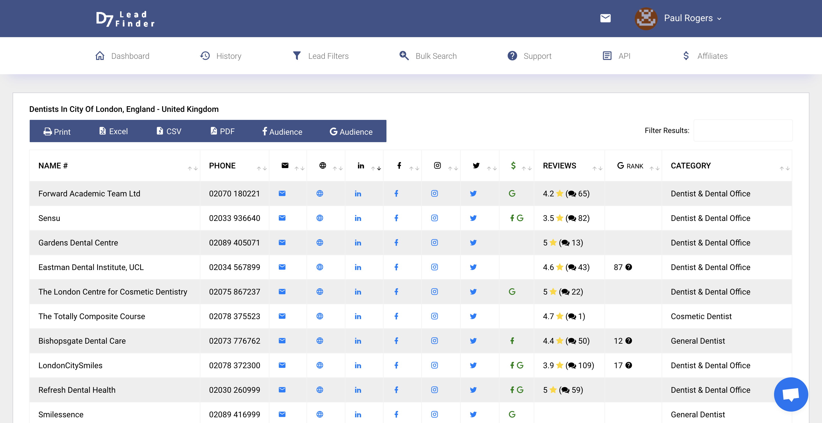The image size is (822, 423).
Task: Open LondonCitySmiles Twitter icon
Action: [x=473, y=365]
